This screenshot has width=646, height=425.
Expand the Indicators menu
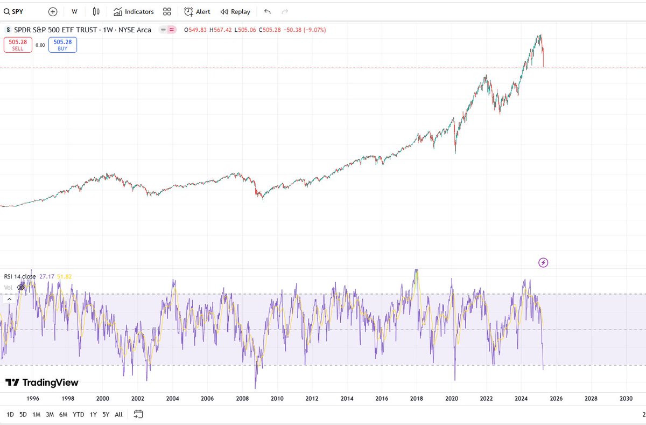[x=134, y=11]
